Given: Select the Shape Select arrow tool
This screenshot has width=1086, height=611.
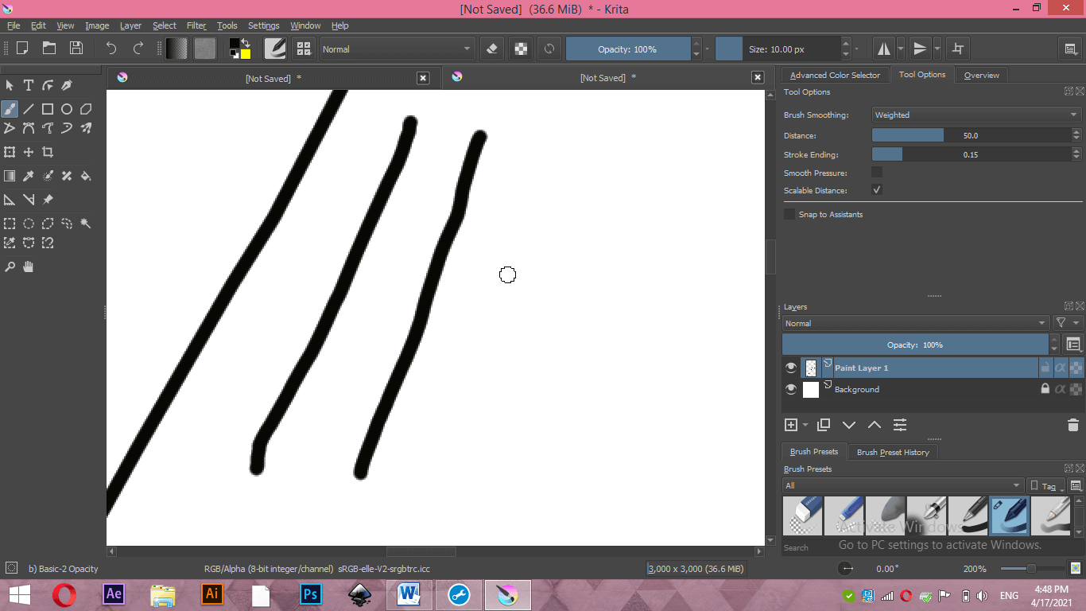Looking at the screenshot, I should 10,85.
